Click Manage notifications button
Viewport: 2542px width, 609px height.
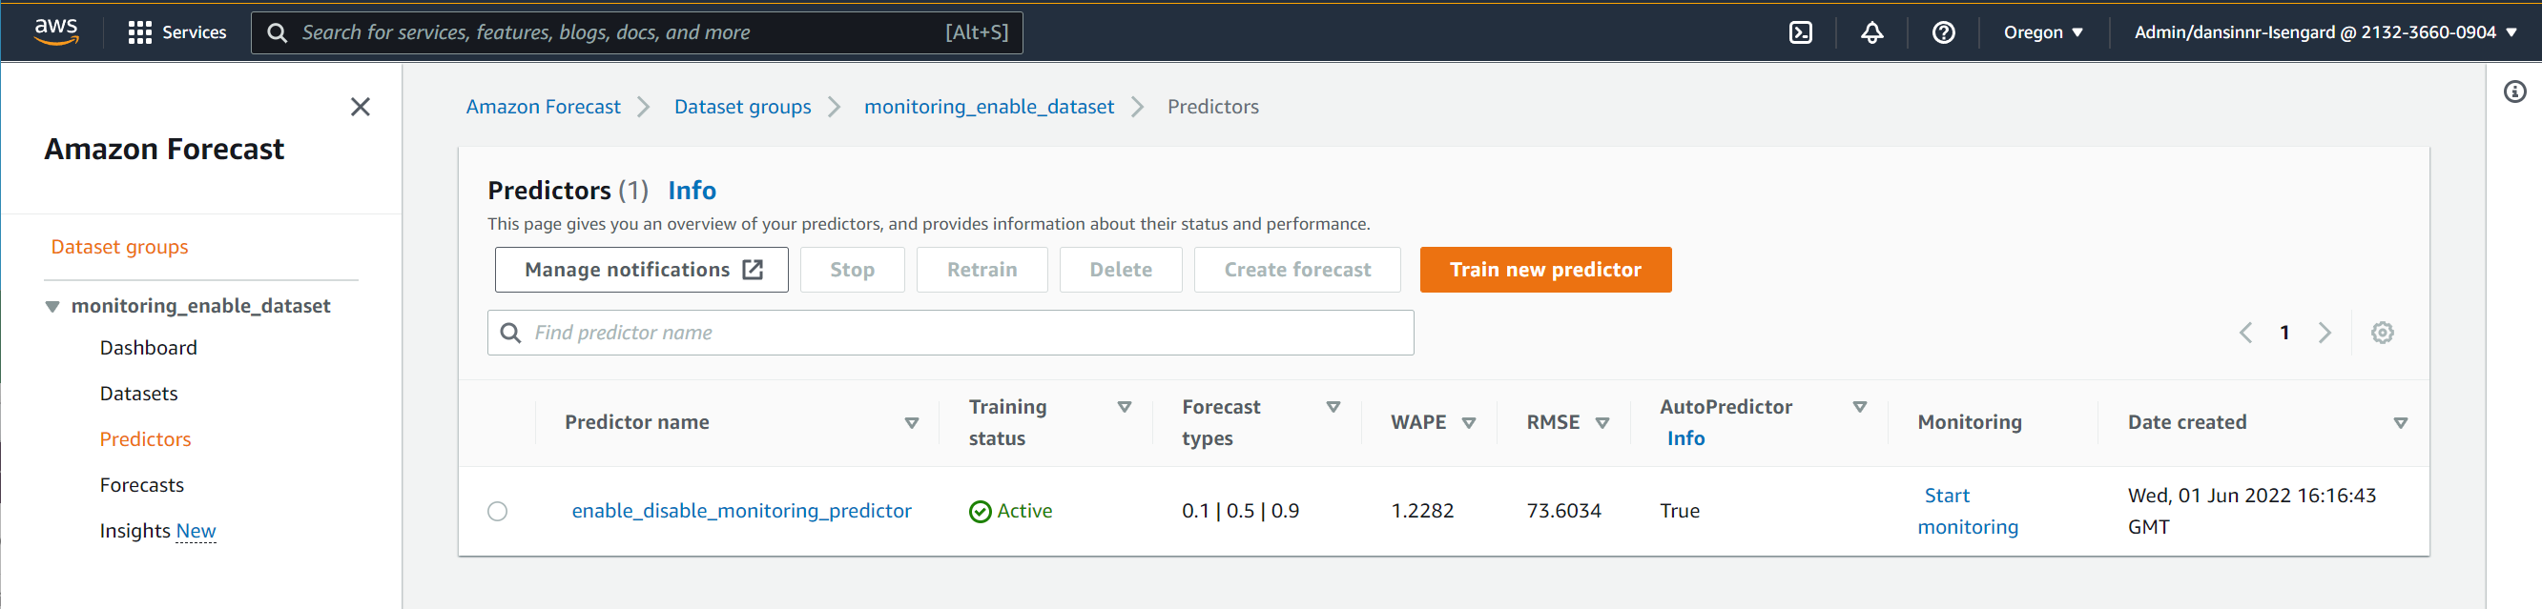point(641,270)
